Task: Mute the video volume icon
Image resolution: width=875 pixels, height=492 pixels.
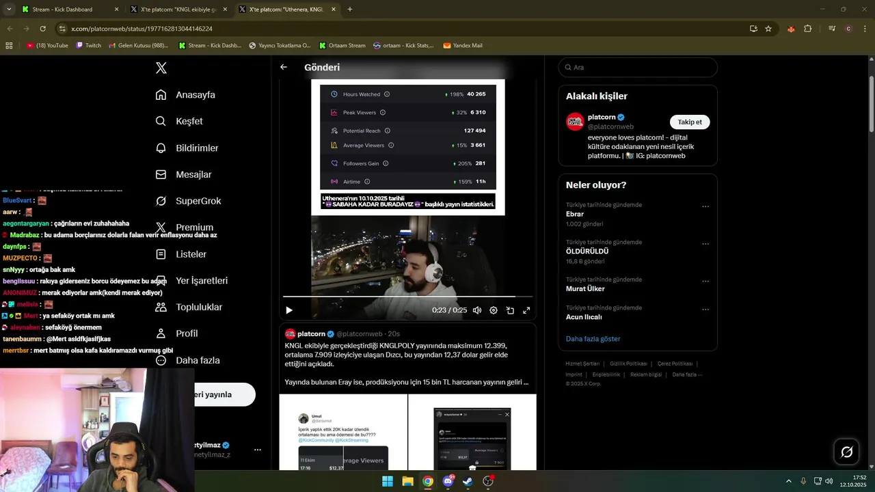Action: click(x=477, y=310)
